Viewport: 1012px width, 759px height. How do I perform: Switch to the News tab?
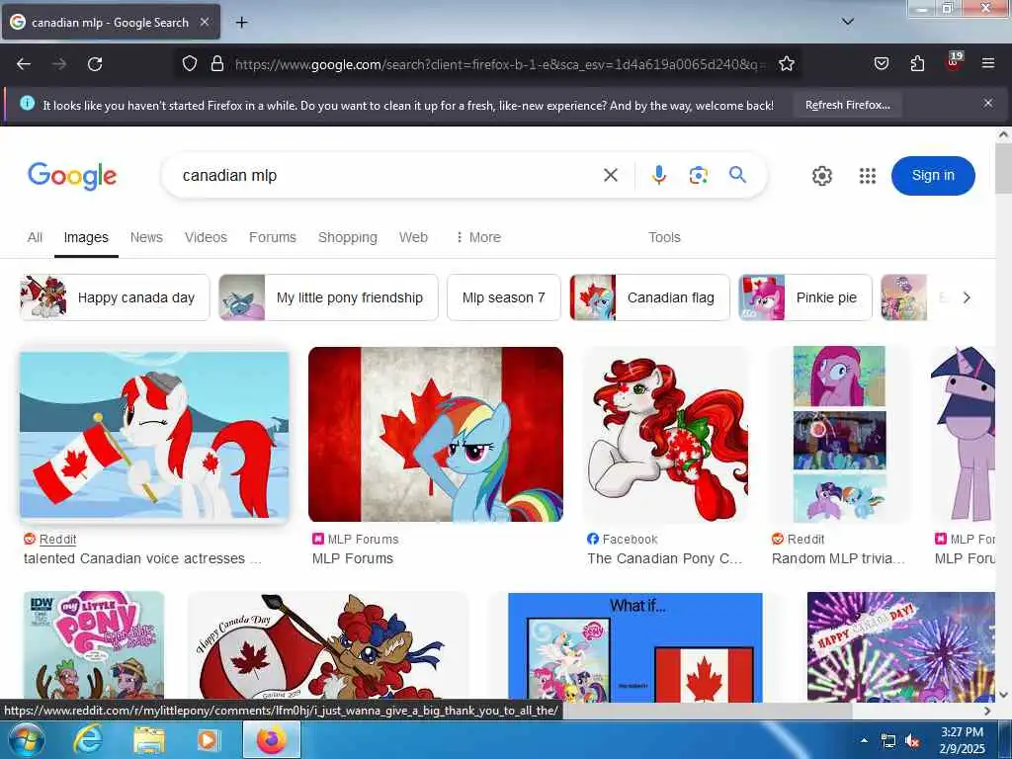pyautogui.click(x=146, y=237)
